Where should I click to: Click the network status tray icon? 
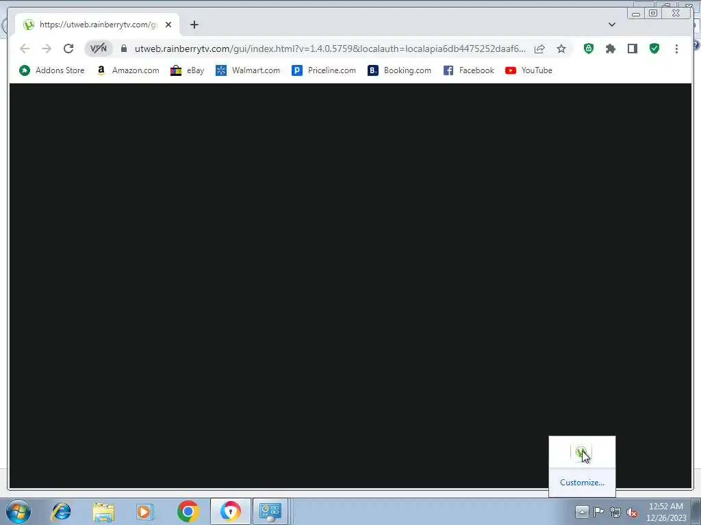tap(615, 512)
